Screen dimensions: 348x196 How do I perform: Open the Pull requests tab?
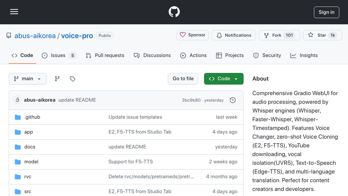click(x=105, y=55)
